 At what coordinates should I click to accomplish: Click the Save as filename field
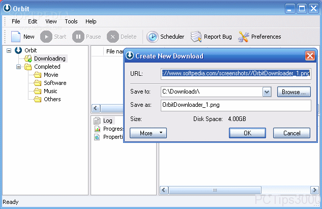coord(236,105)
